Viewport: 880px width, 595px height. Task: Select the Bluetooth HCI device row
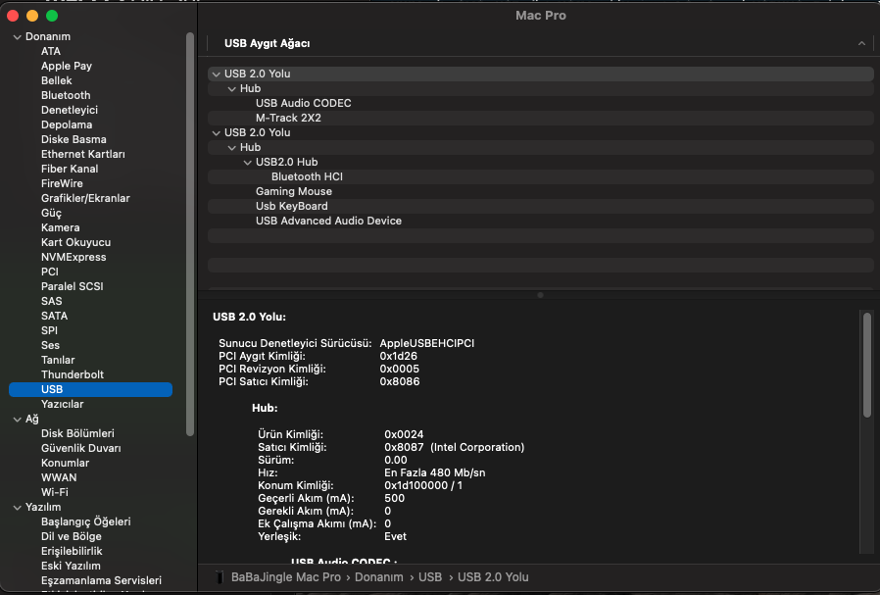coord(541,176)
